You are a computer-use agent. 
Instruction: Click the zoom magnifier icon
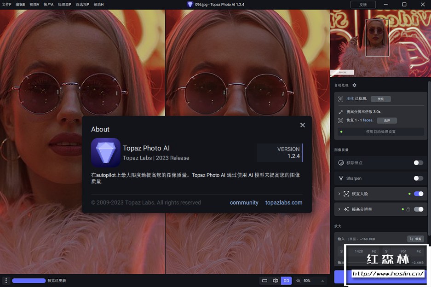[299, 281]
